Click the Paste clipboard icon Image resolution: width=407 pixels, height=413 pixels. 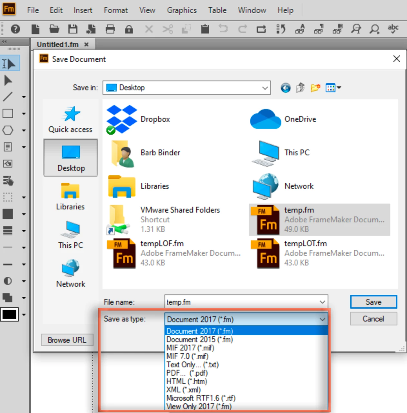(205, 29)
